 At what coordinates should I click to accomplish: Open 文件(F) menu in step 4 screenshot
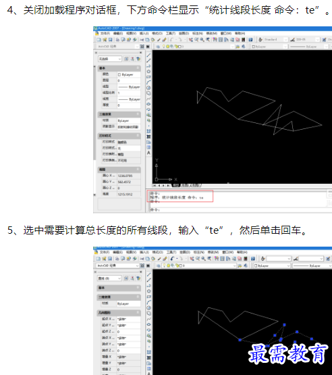tap(105, 34)
